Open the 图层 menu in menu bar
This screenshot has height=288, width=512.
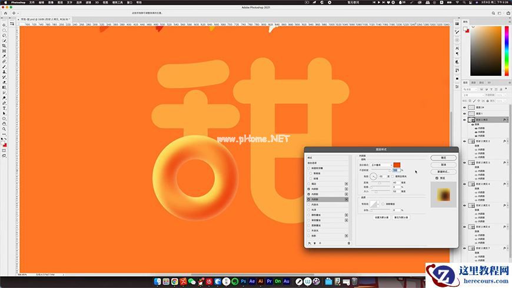pyautogui.click(x=60, y=2)
